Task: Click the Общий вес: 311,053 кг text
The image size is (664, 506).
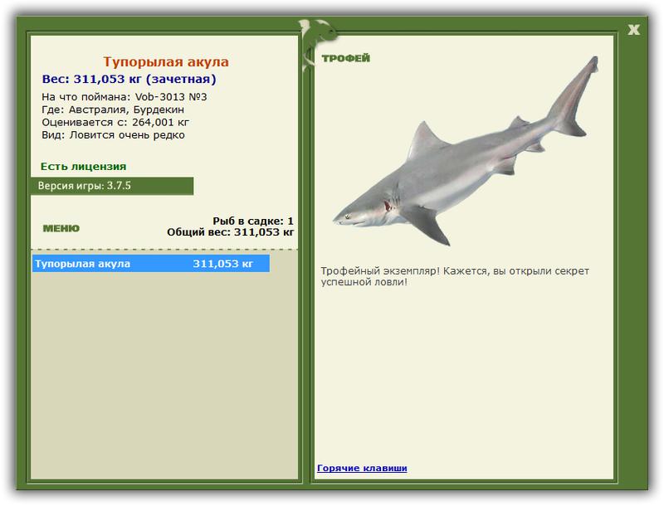Action: point(230,231)
